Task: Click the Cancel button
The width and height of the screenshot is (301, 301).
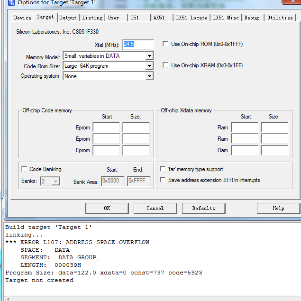Action: [155, 208]
